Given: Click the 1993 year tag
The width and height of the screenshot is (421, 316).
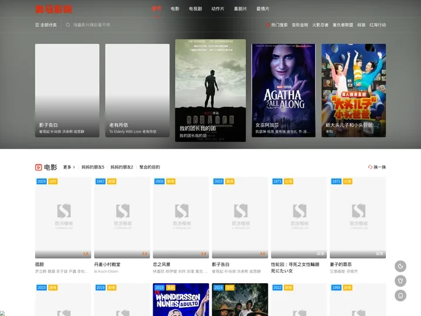Looking at the screenshot, I should point(336,287).
